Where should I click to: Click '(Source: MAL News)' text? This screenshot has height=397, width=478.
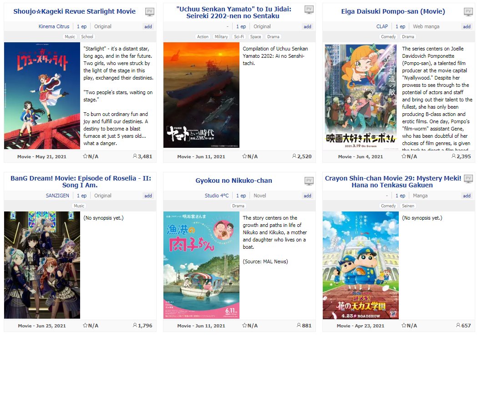[x=265, y=261]
